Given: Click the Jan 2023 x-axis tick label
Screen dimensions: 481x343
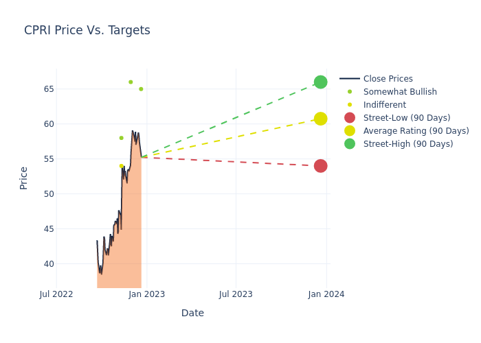Looking at the screenshot, I should tap(146, 294).
